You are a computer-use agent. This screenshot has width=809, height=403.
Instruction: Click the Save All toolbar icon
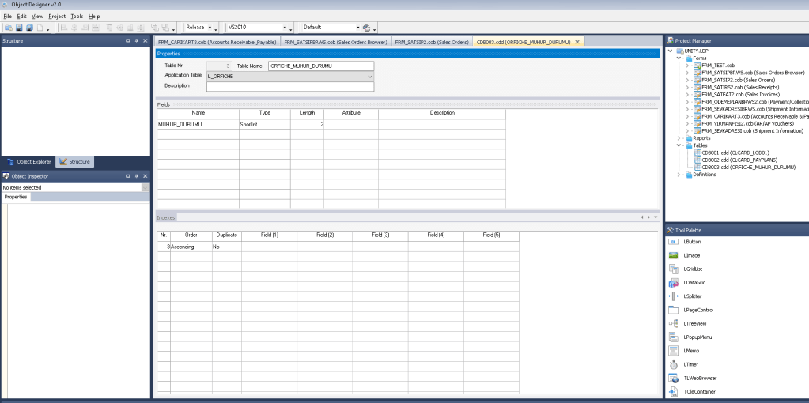[x=29, y=28]
